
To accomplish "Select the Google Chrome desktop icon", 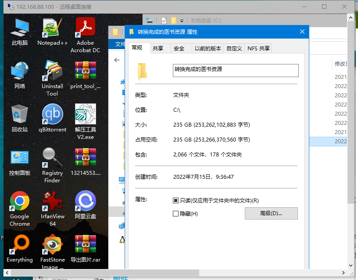I will 20,202.
